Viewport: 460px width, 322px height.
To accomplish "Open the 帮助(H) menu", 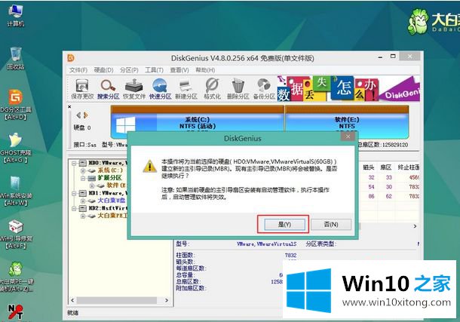I will [205, 70].
